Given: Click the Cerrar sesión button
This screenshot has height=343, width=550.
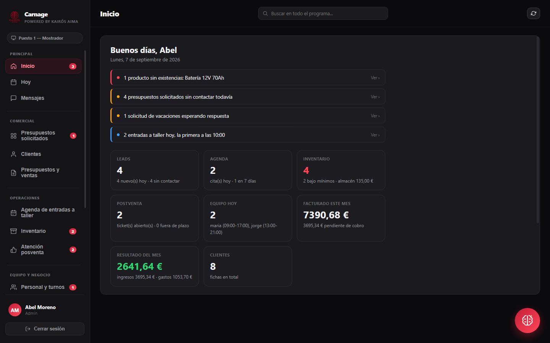Looking at the screenshot, I should pos(45,329).
